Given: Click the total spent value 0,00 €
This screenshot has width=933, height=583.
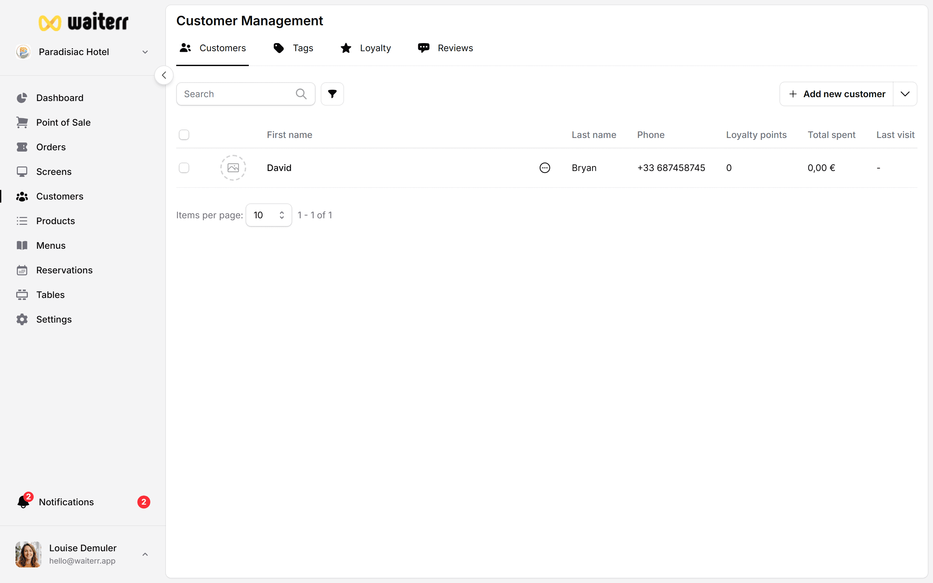Looking at the screenshot, I should point(821,168).
